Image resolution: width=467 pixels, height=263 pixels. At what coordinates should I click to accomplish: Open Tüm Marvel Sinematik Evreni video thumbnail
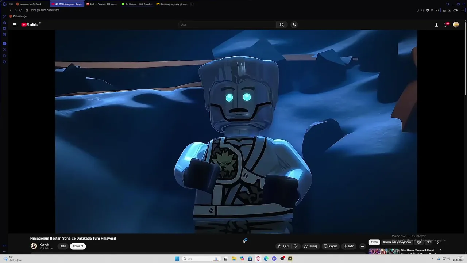tap(384, 251)
